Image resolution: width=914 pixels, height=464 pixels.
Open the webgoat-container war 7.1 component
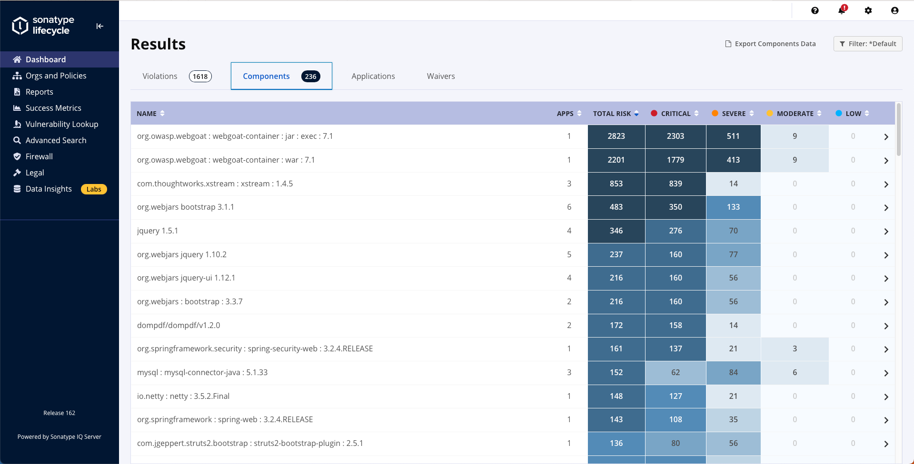(226, 160)
